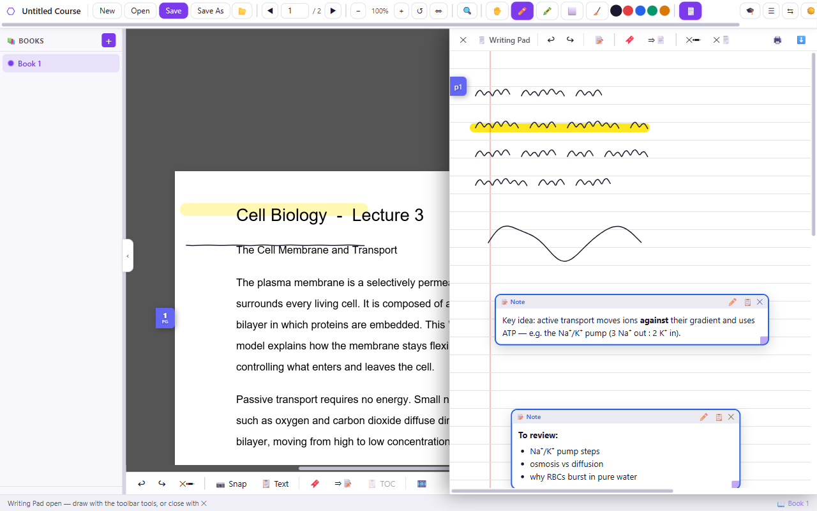Choose the green color swatch

pos(652,11)
